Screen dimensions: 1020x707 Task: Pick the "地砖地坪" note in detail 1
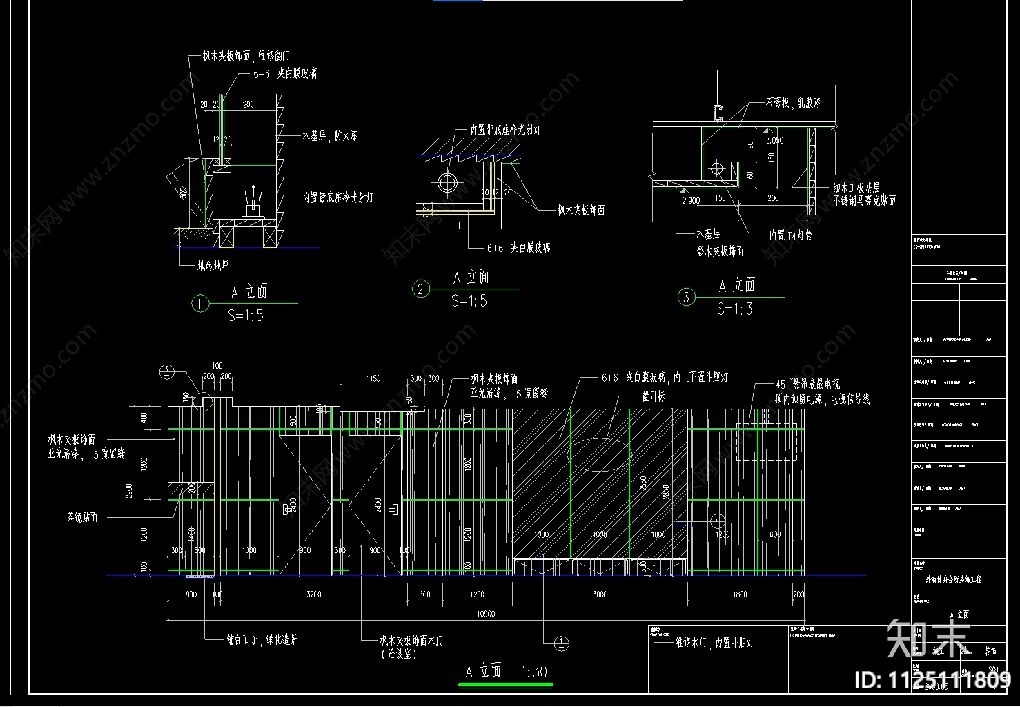(213, 265)
